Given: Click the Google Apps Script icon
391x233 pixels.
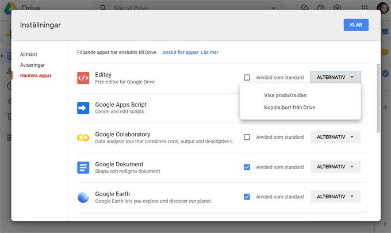Looking at the screenshot, I should pyautogui.click(x=83, y=108).
